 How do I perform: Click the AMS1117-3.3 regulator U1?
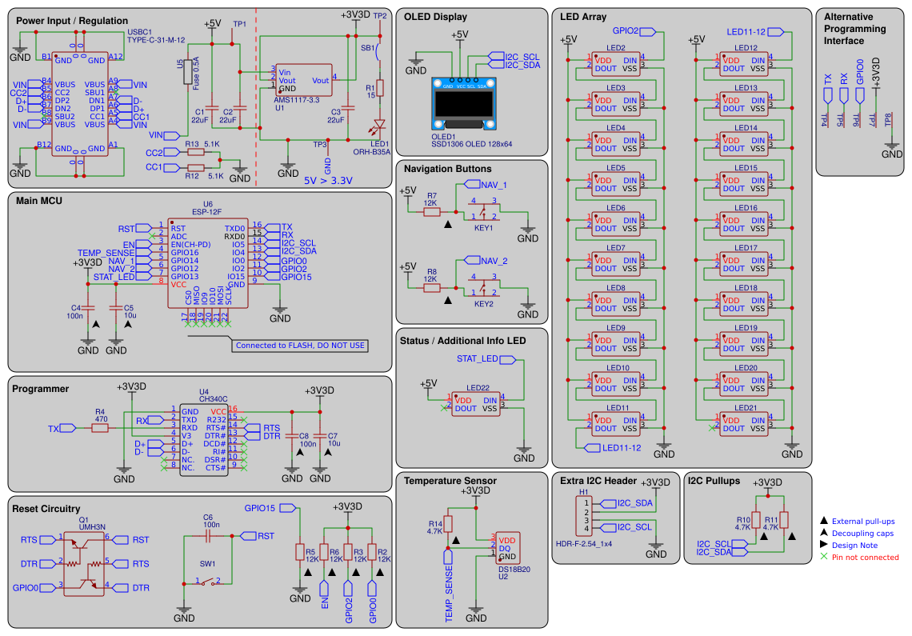pyautogui.click(x=304, y=80)
